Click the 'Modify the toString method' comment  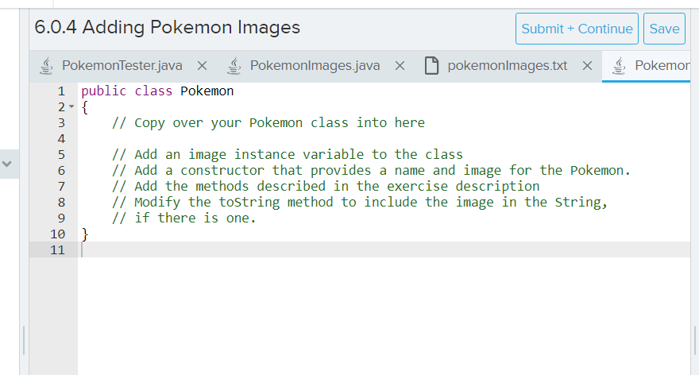coord(360,203)
